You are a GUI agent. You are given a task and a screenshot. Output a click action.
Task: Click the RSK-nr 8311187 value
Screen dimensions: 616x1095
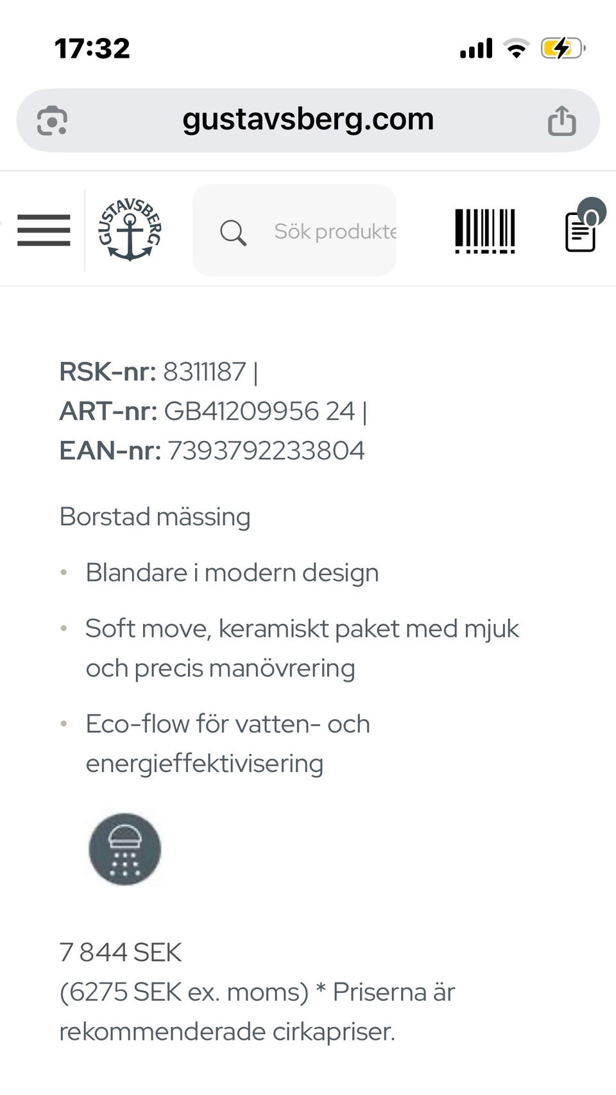205,372
